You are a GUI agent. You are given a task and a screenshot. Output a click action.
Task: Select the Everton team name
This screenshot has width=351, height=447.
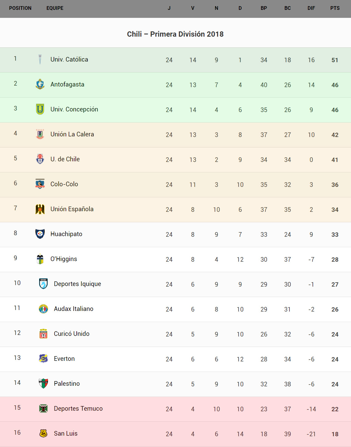(x=64, y=359)
